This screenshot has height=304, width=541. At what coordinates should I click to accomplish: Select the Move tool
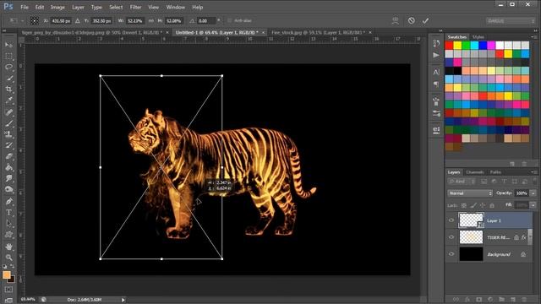point(8,45)
